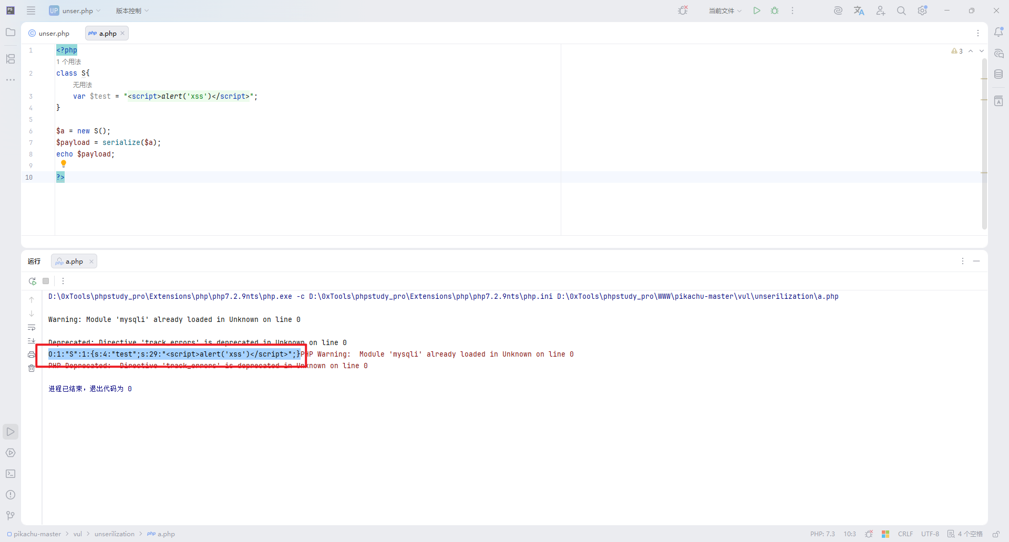Screen dimensions: 1009x542
Task: Click the translate icon in title bar
Action: [859, 11]
